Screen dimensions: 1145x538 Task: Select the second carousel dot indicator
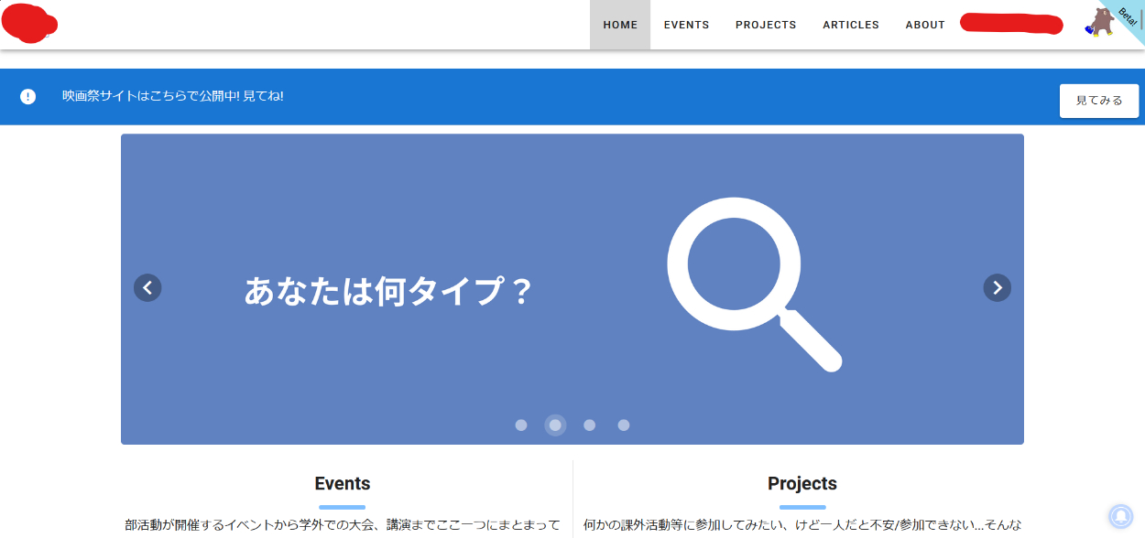pos(555,425)
